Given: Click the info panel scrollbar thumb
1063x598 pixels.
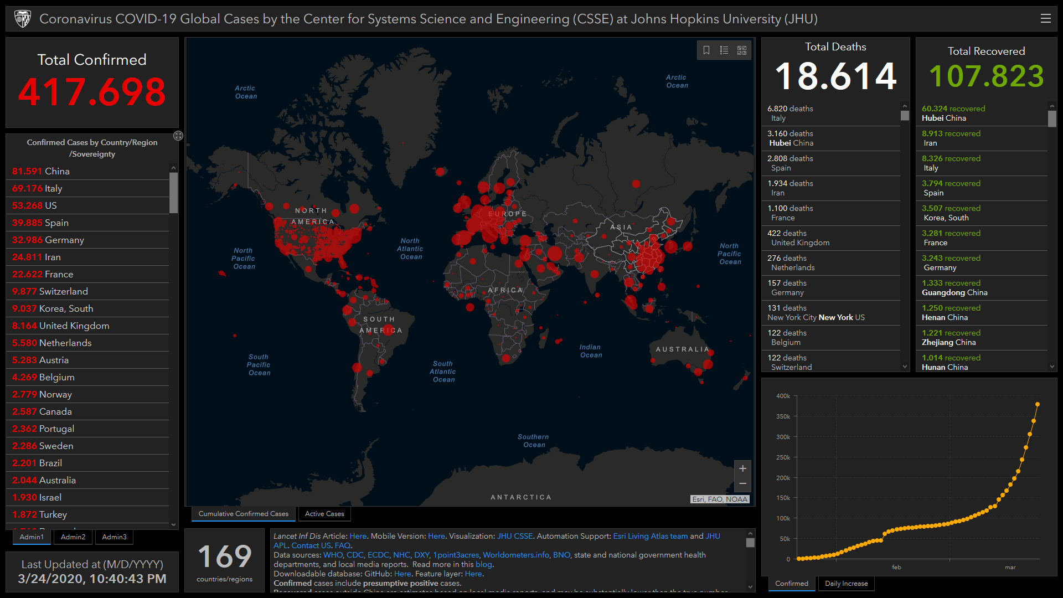Looking at the screenshot, I should point(750,543).
